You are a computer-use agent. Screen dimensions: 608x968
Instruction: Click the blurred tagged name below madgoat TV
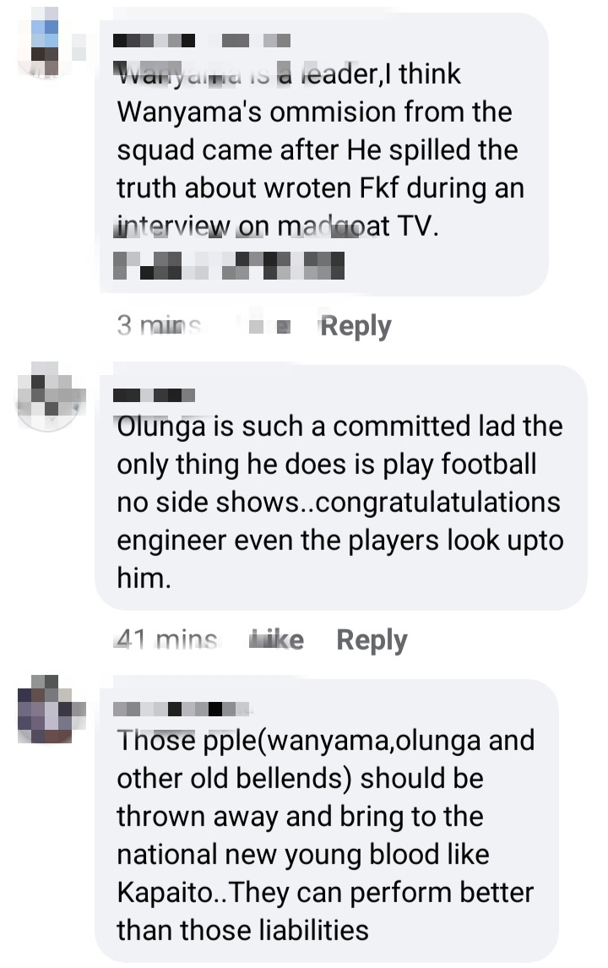229,265
